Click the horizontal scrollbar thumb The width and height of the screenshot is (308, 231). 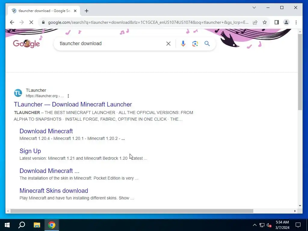pyautogui.click(x=132, y=211)
